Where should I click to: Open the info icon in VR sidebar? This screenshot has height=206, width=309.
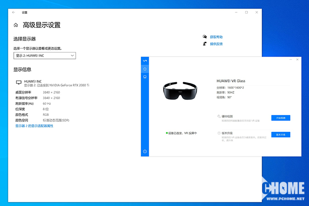click(145, 151)
